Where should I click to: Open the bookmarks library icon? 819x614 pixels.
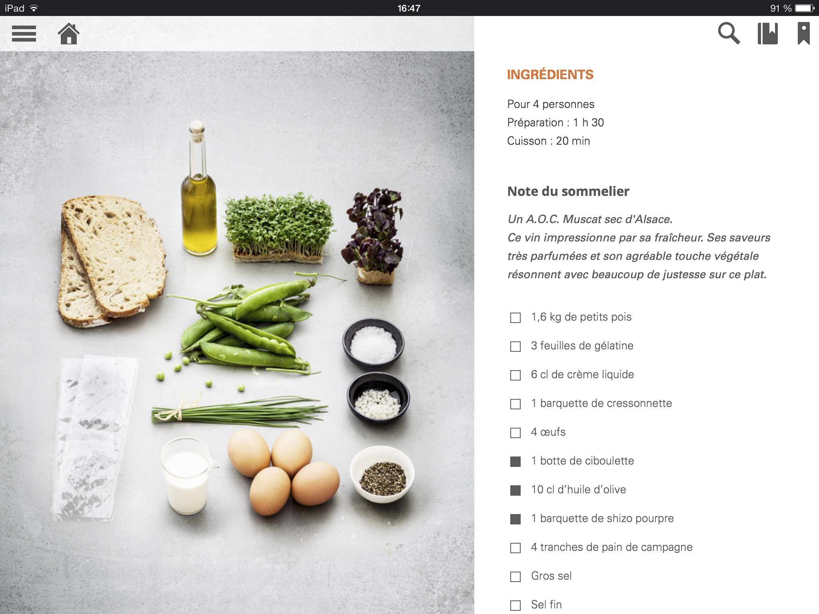(768, 33)
